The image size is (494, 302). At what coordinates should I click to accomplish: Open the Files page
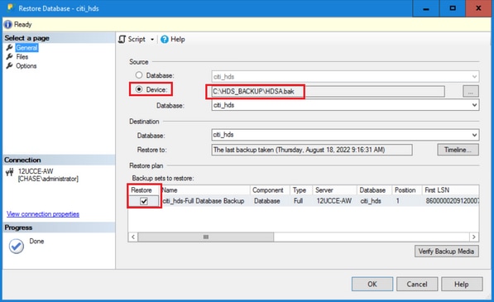(22, 57)
